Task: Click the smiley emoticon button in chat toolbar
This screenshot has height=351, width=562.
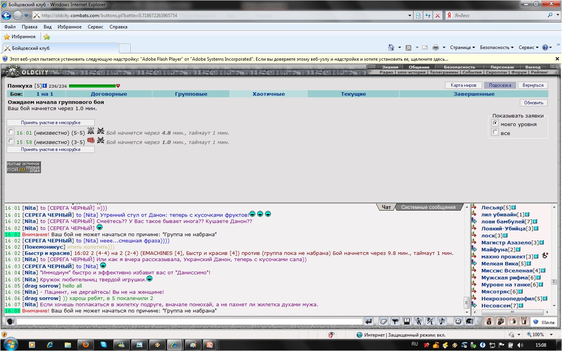Action: click(458, 321)
